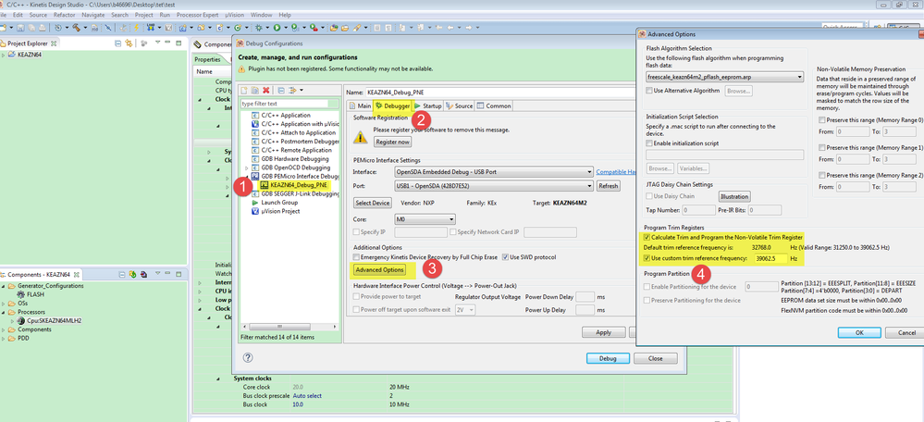Click the Register now button

point(392,142)
